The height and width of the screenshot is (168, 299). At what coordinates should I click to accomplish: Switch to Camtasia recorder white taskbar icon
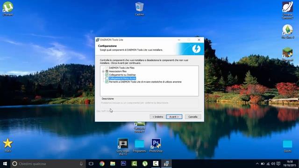(x=156, y=164)
